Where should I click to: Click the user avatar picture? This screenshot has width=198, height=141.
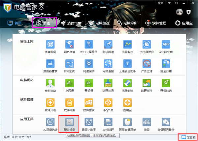(179, 12)
